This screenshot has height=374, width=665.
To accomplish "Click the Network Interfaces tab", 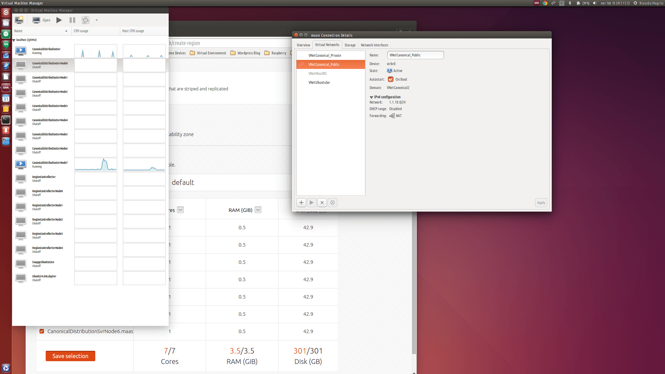I will tap(374, 45).
